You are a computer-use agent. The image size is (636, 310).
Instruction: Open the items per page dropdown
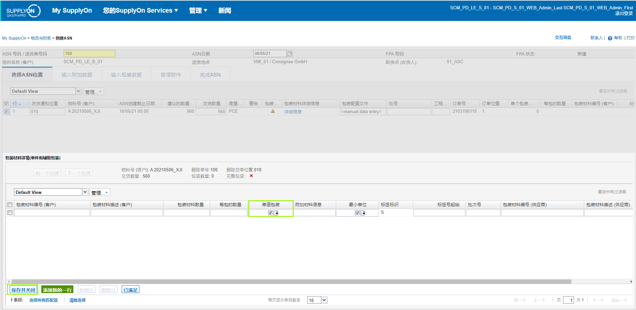tap(324, 300)
